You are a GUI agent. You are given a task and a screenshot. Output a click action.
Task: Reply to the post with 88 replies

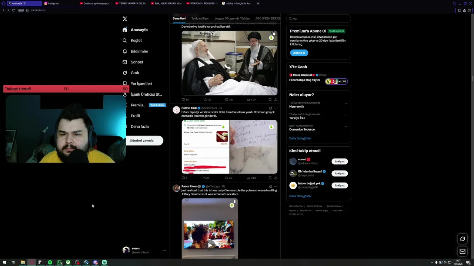coord(185,99)
